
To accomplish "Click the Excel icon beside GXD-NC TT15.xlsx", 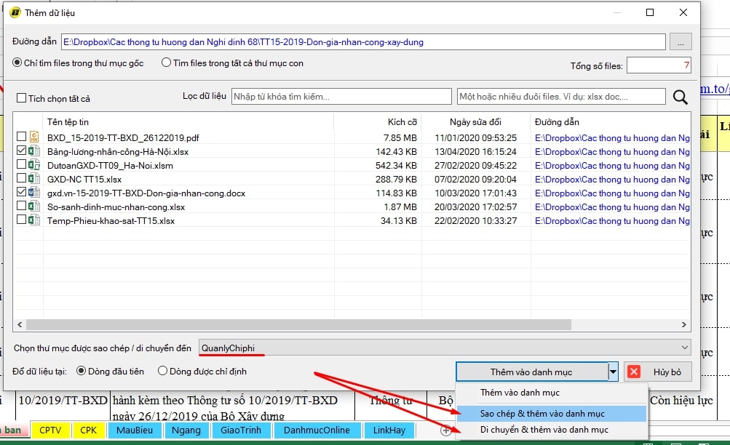I will 33,179.
